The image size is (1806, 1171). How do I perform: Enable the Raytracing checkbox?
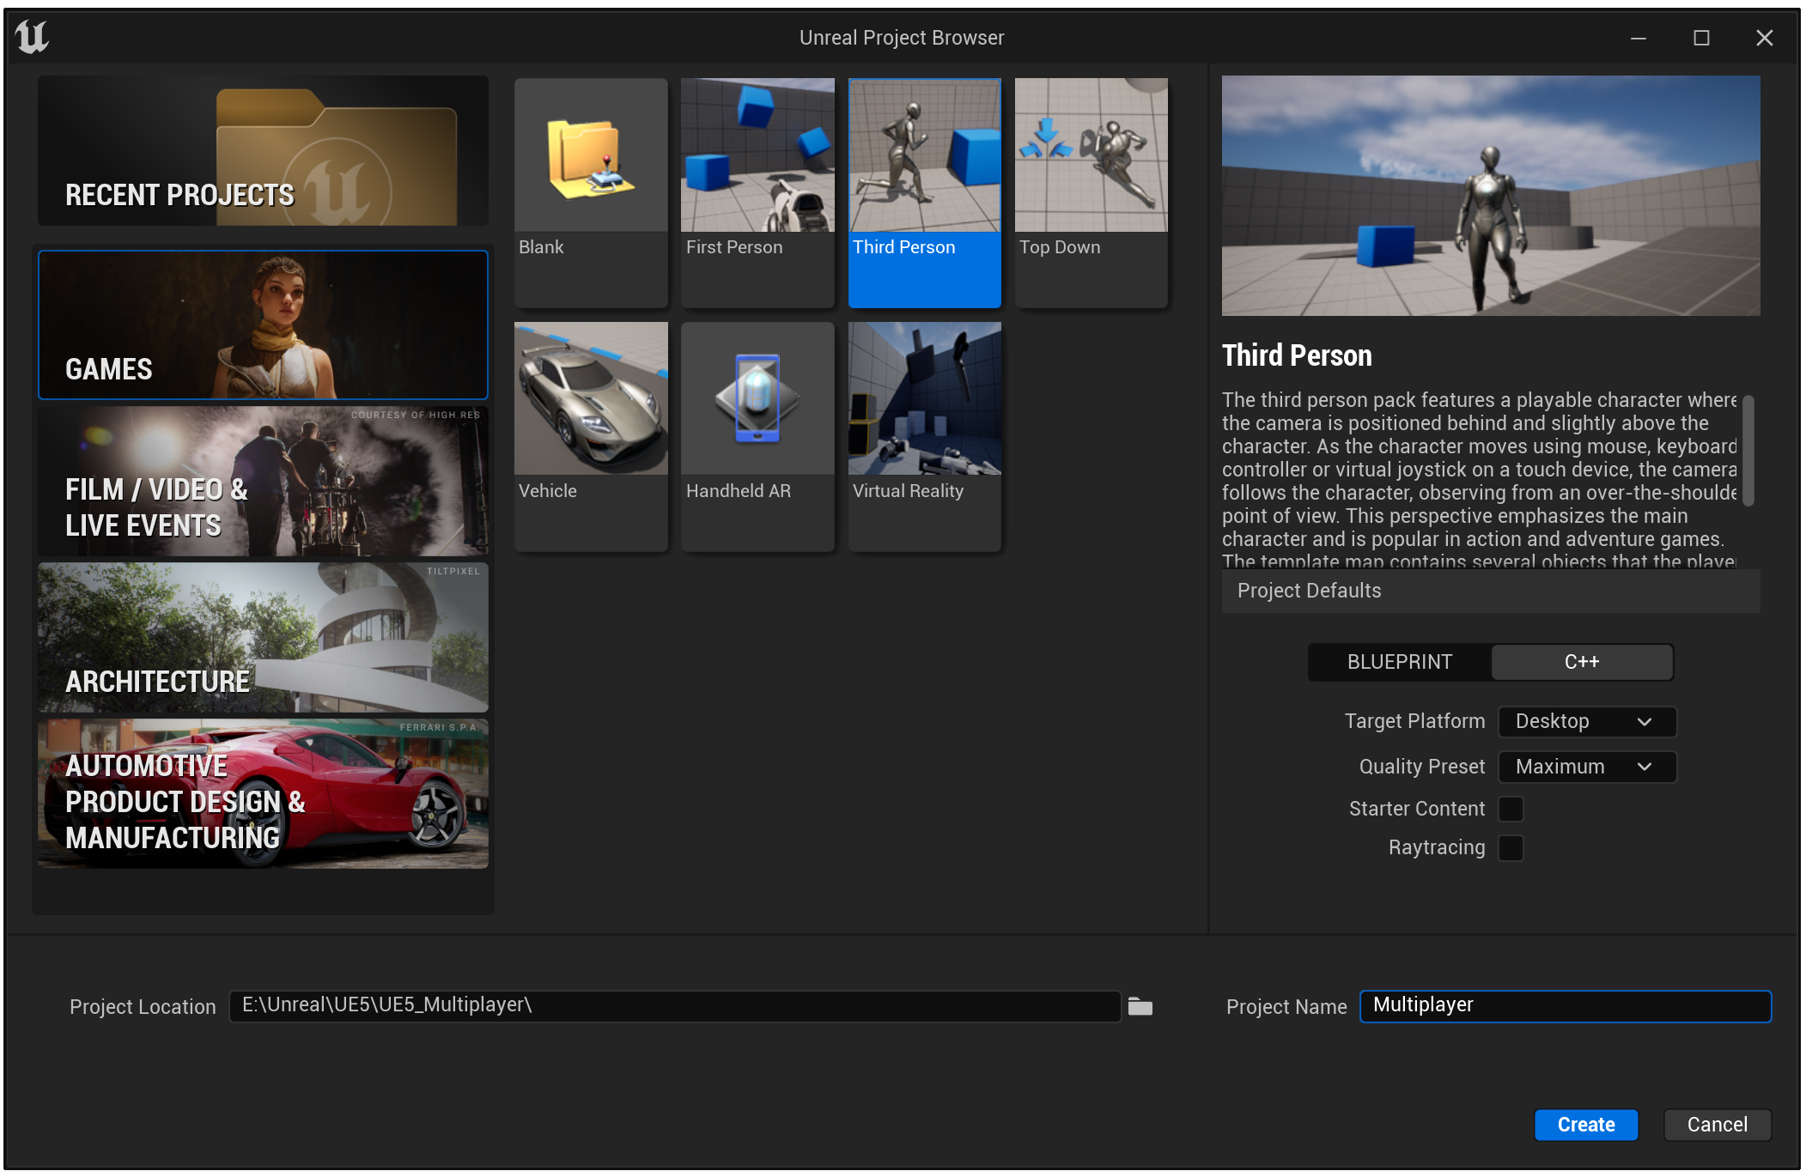click(1511, 847)
